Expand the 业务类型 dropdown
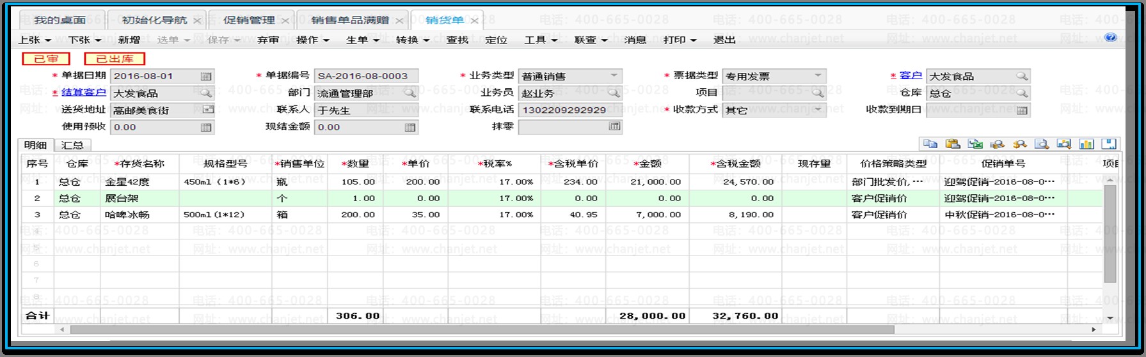The image size is (1146, 357). pos(614,76)
